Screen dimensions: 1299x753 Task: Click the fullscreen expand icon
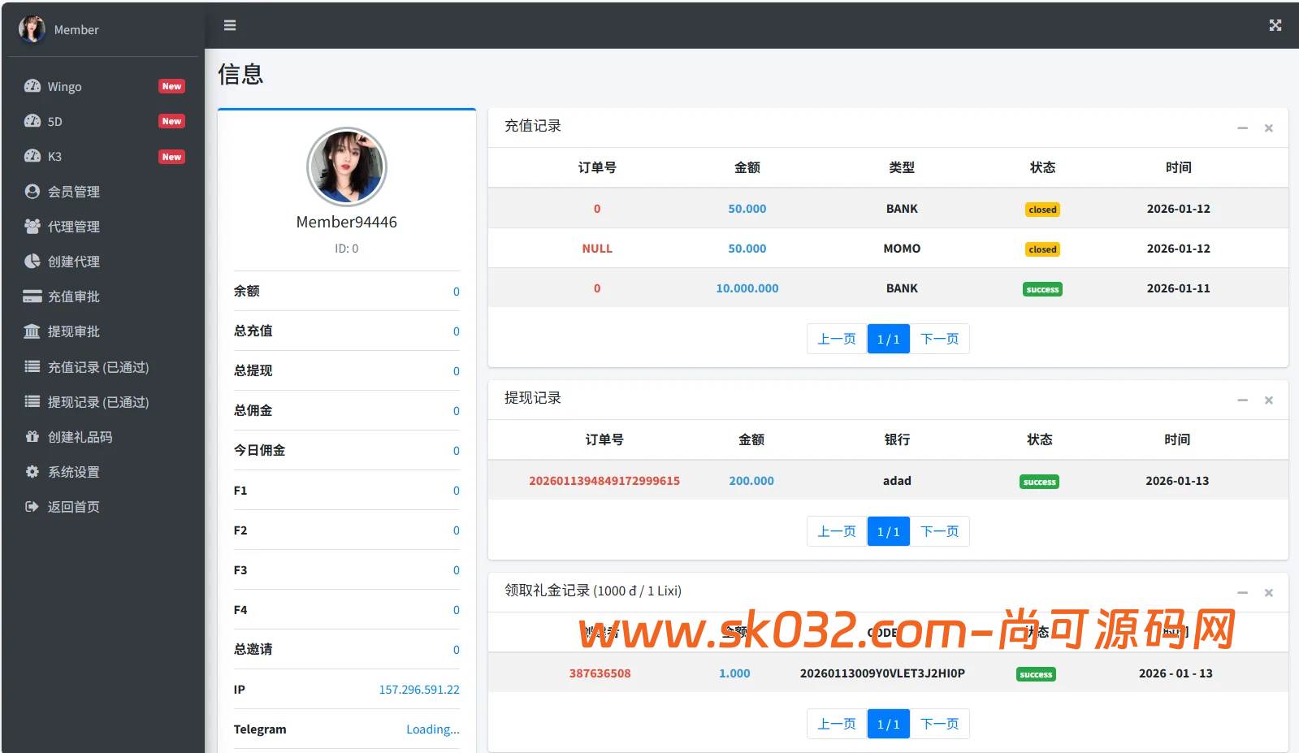pyautogui.click(x=1275, y=25)
